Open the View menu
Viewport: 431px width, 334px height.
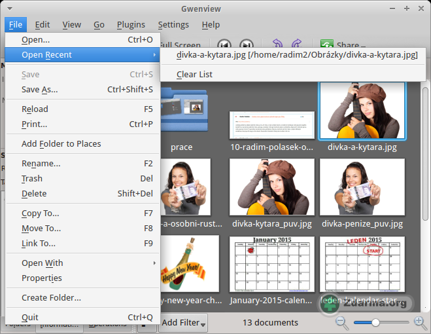pos(71,25)
